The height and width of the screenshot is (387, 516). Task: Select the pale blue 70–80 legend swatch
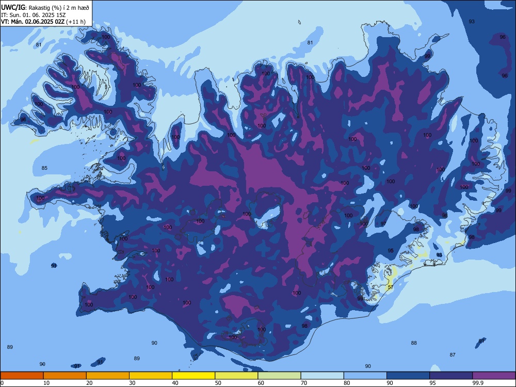click(x=322, y=376)
